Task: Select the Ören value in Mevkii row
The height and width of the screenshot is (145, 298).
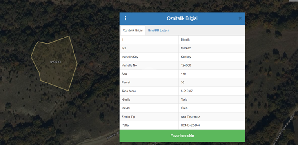Action: click(184, 108)
